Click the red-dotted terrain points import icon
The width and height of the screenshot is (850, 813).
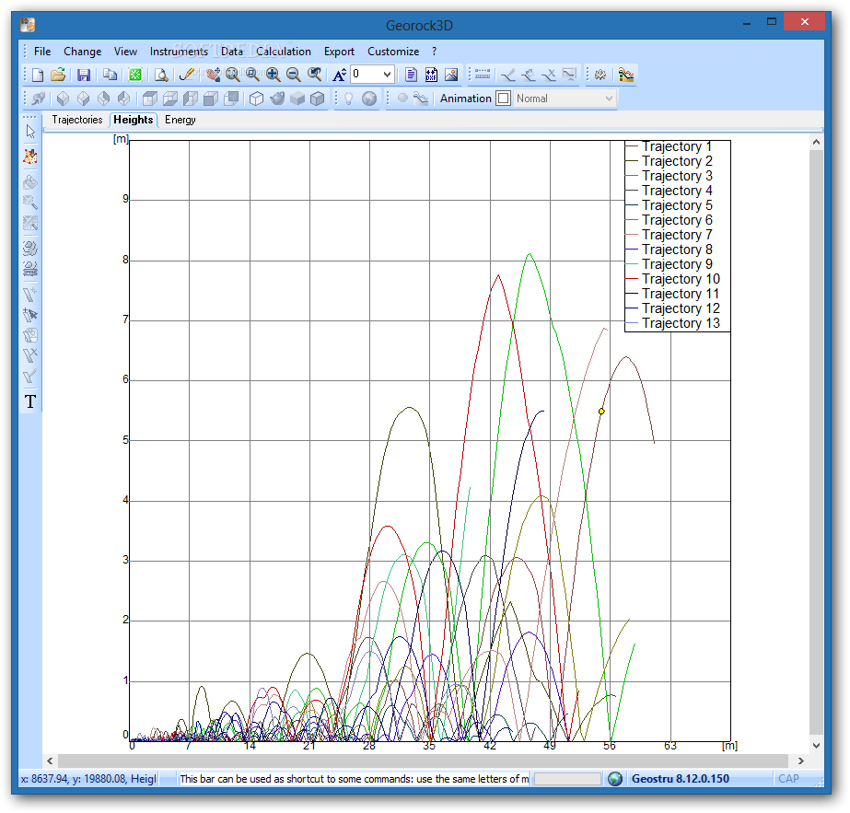[x=30, y=157]
